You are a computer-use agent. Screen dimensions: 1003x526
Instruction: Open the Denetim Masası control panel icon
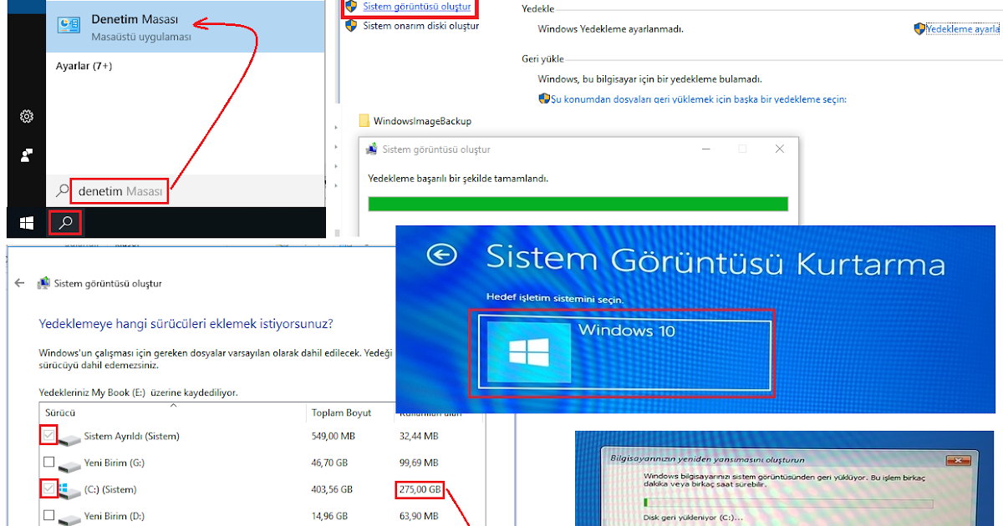click(69, 25)
